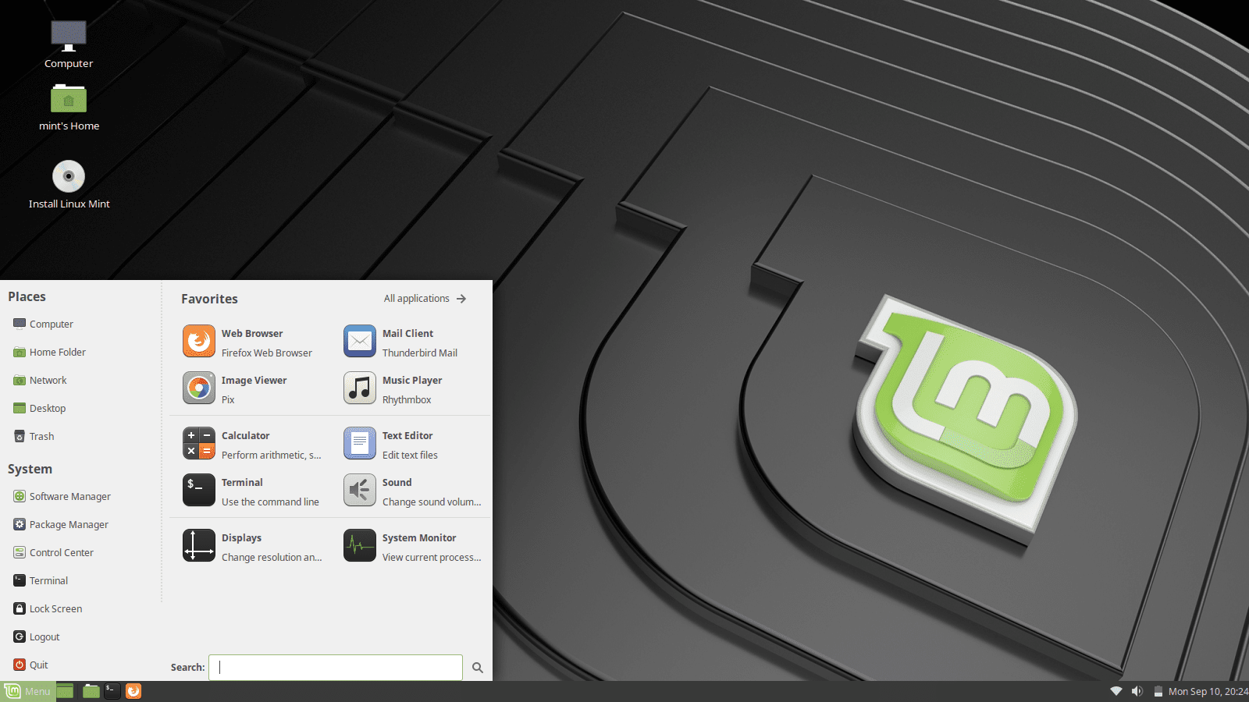The height and width of the screenshot is (702, 1249).
Task: Launch System Monitor from Favorites
Action: point(413,547)
